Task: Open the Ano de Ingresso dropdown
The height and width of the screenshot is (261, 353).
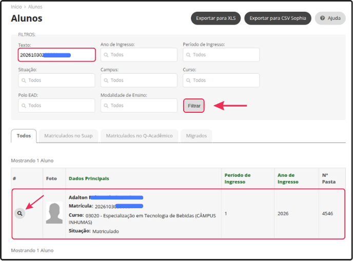Action: [x=139, y=55]
